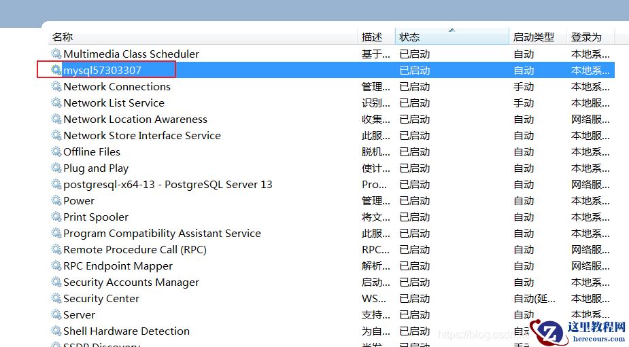This screenshot has height=347, width=629.
Task: Click the gear icon for Offline Files
Action: click(x=56, y=151)
